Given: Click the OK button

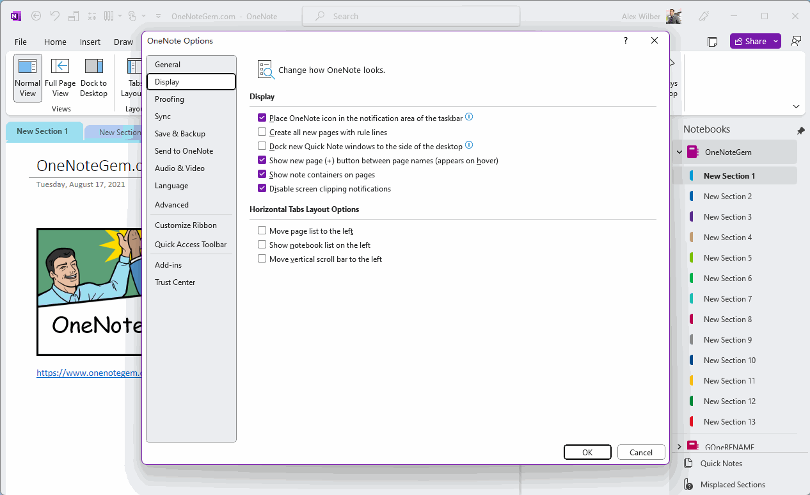Looking at the screenshot, I should click(x=587, y=452).
